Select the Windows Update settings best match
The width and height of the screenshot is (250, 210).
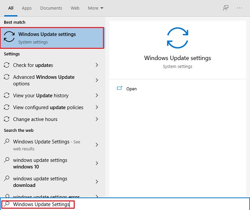(52, 38)
